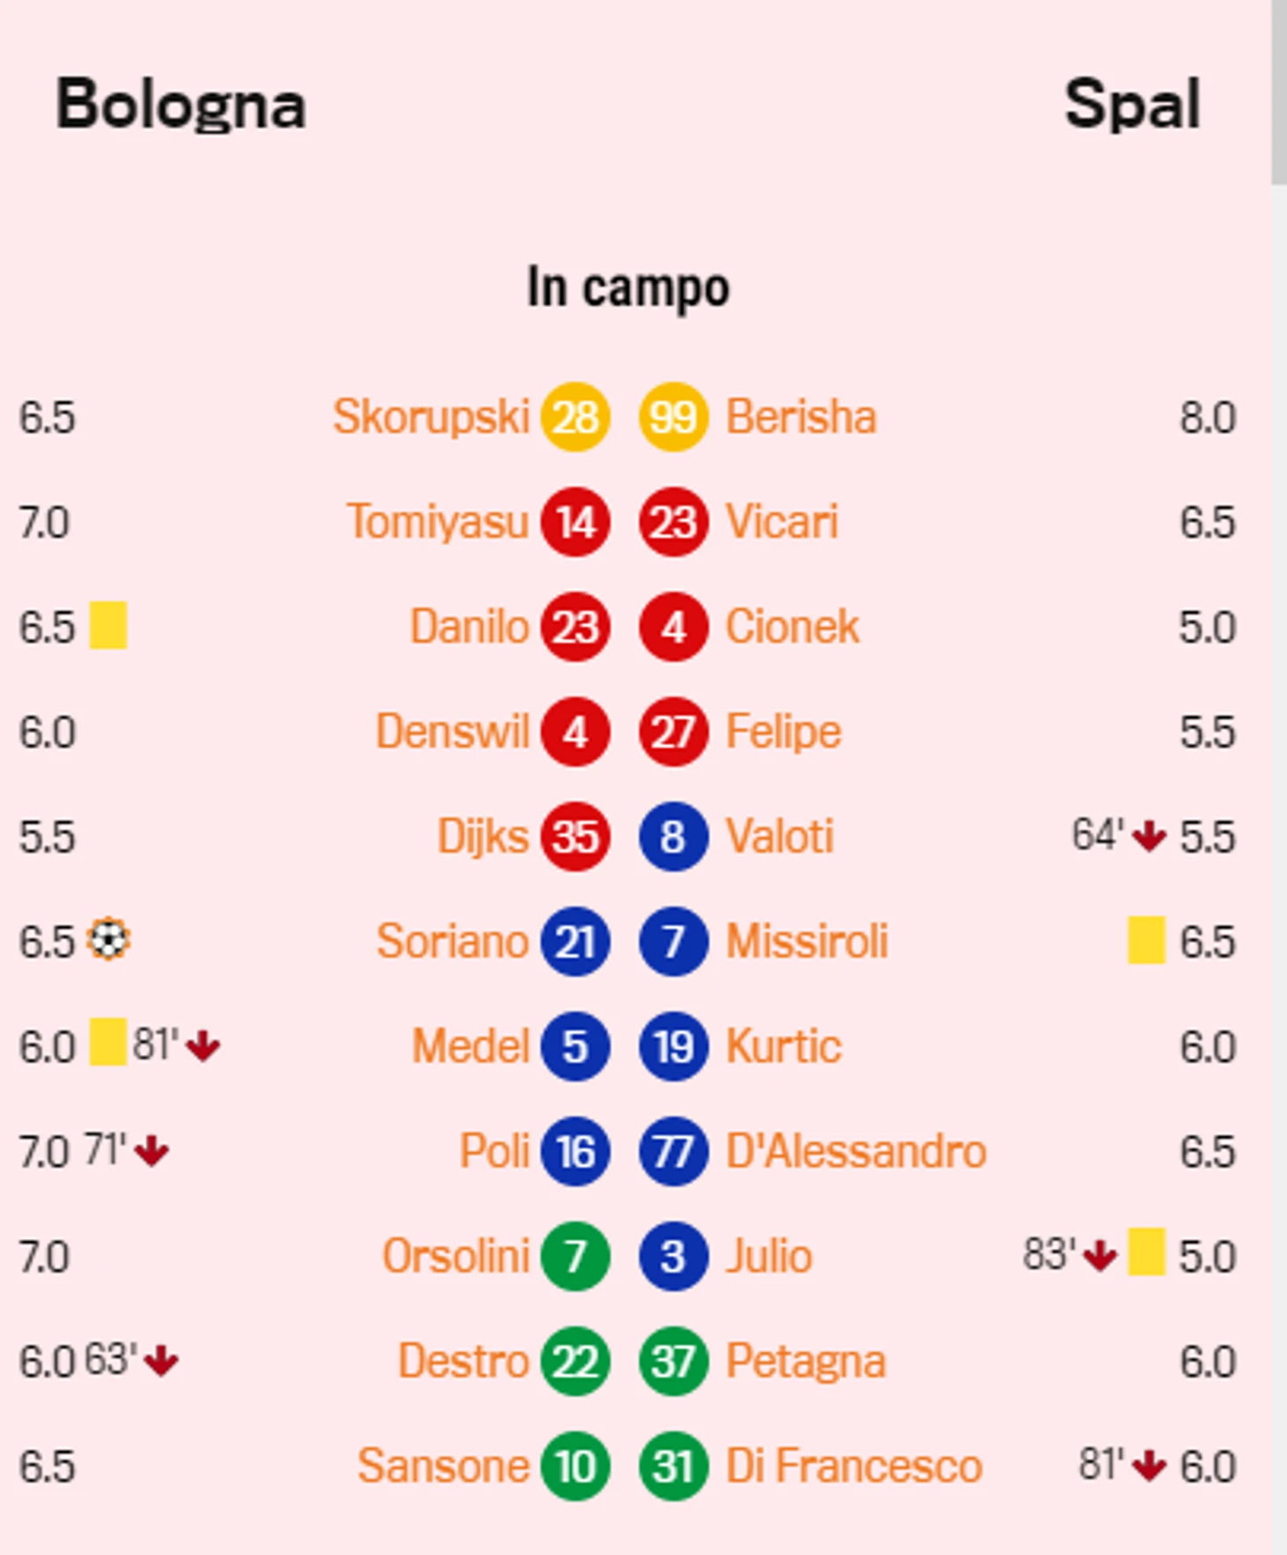Image resolution: width=1287 pixels, height=1555 pixels.
Task: Click Orsolini's green number 7 badge
Action: 576,1256
